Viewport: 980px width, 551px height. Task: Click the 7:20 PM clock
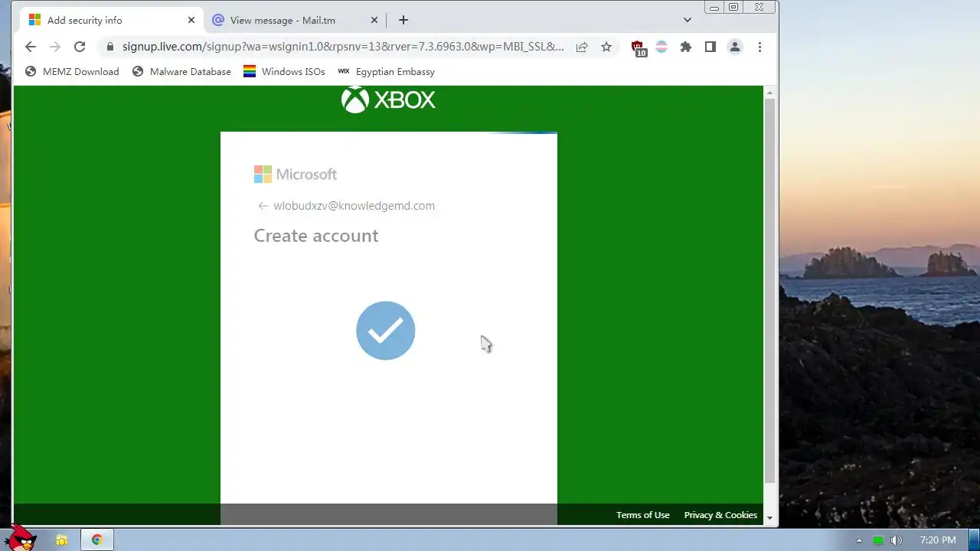(x=938, y=540)
